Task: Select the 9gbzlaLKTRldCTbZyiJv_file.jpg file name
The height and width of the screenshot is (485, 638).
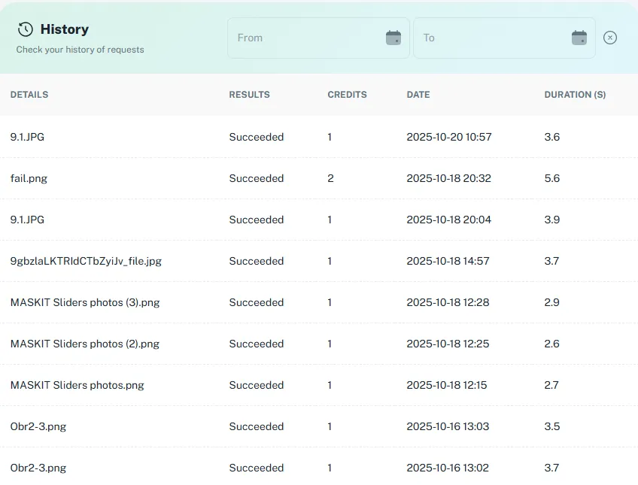Action: (x=86, y=261)
